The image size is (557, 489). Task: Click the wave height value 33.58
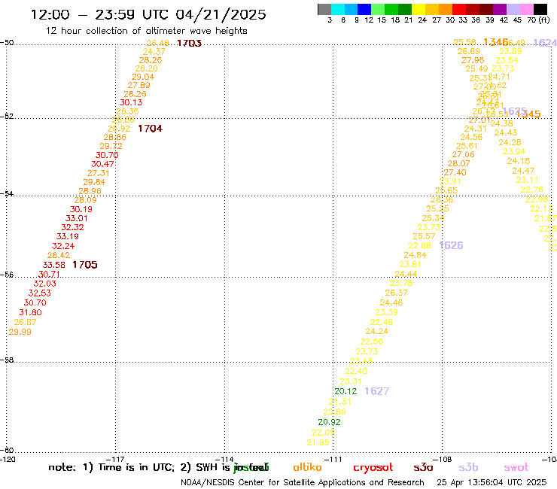[x=54, y=265]
